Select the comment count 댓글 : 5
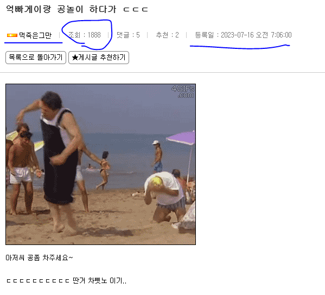The image size is (325, 295). tap(128, 35)
